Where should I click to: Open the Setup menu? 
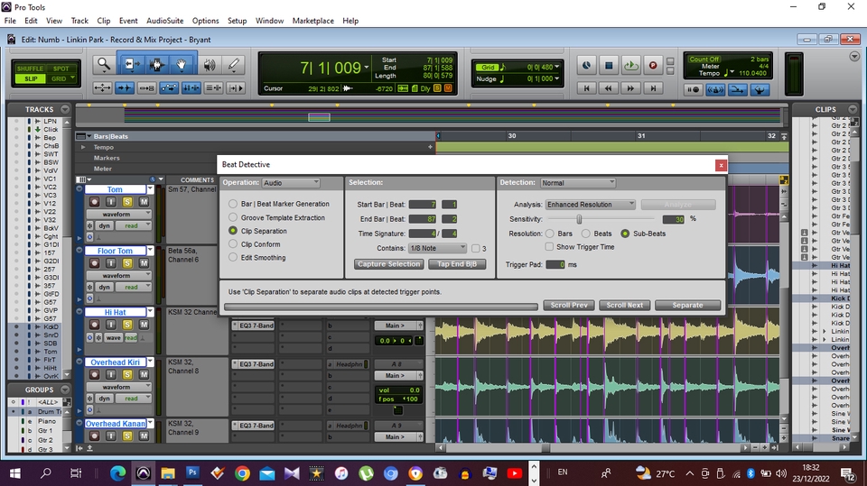click(x=238, y=21)
